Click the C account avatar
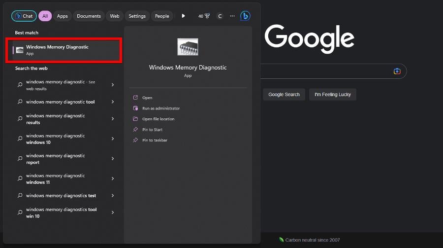 pos(220,16)
